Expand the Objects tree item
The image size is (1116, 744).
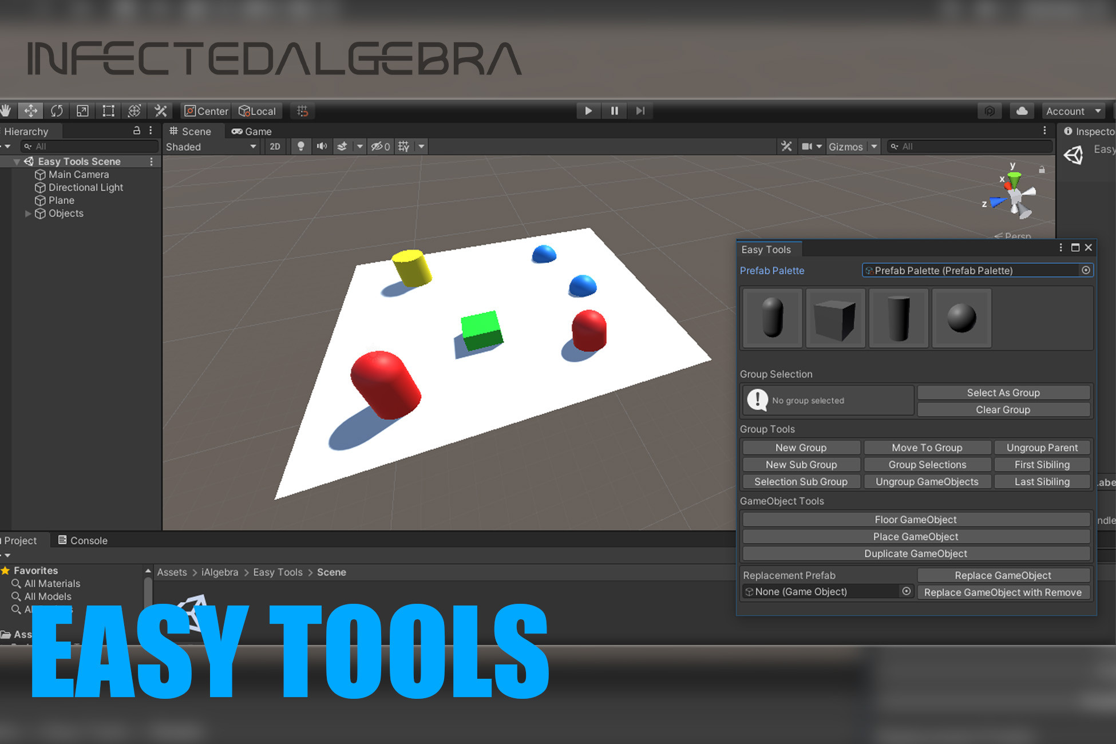pos(27,213)
